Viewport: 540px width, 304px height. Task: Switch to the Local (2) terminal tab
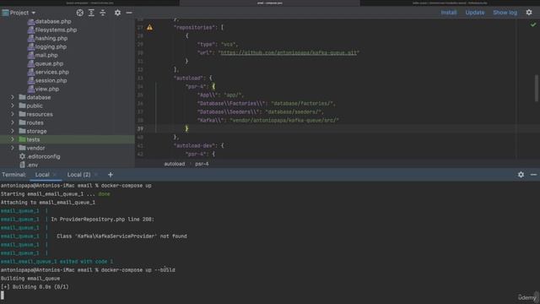[78, 175]
